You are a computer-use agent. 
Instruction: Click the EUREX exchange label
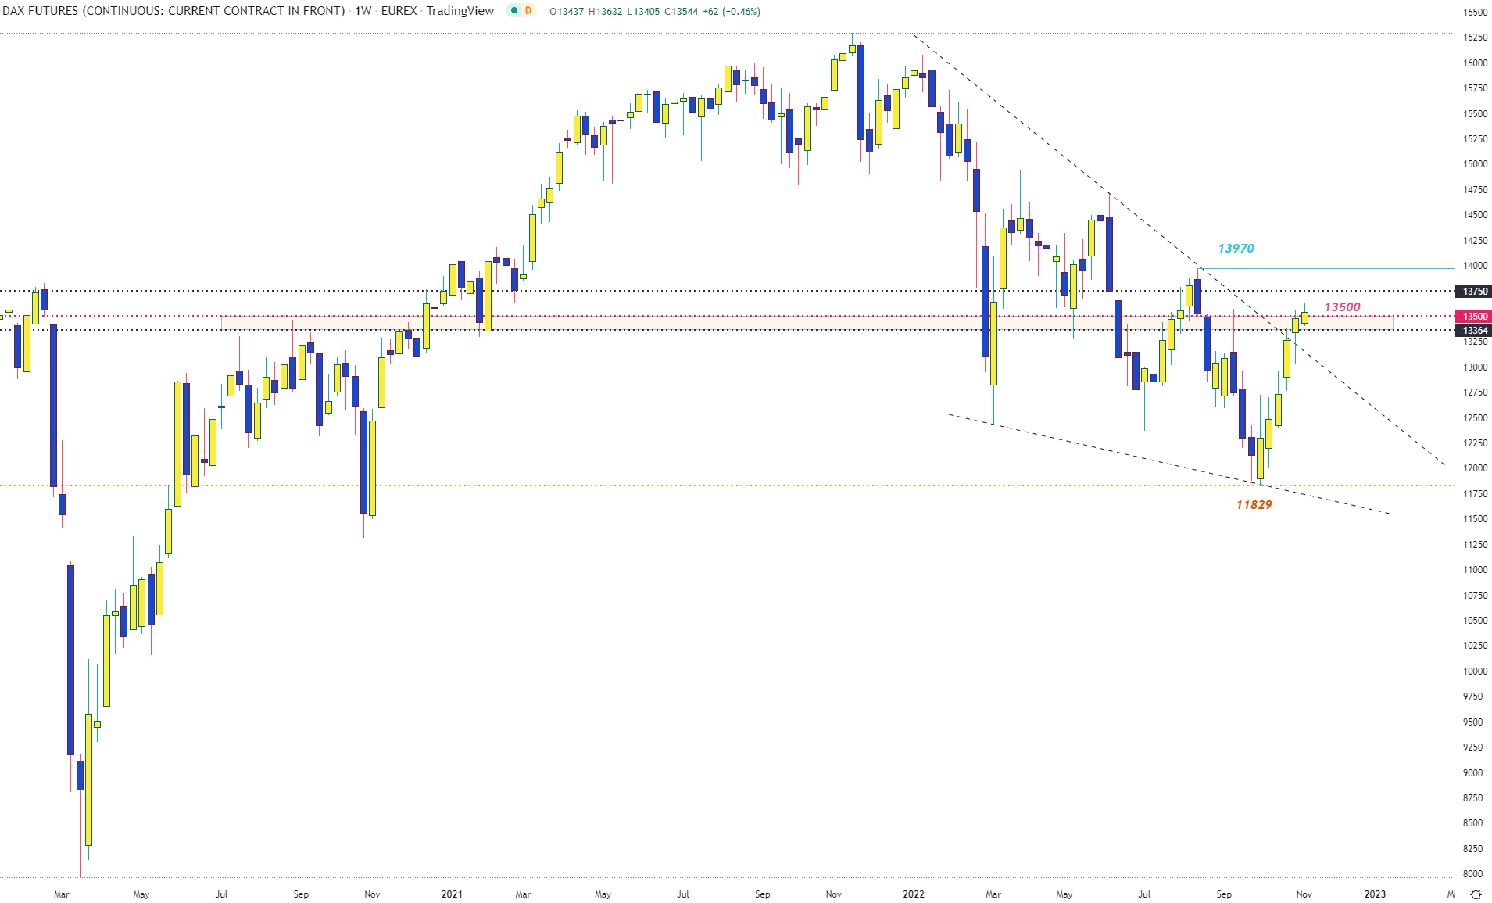pos(399,11)
